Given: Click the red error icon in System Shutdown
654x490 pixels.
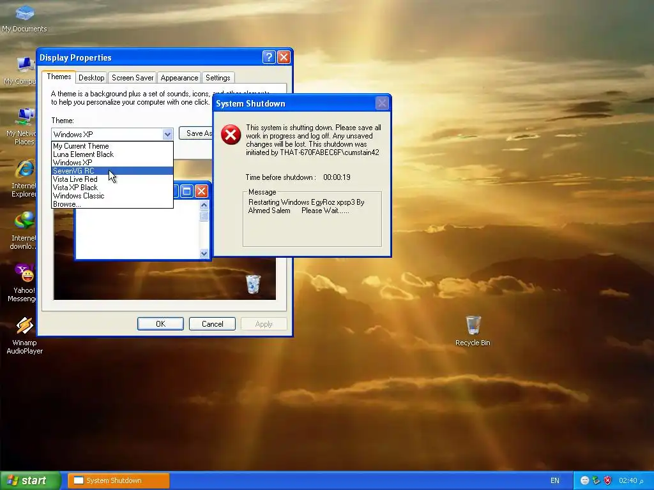Looking at the screenshot, I should pyautogui.click(x=231, y=135).
